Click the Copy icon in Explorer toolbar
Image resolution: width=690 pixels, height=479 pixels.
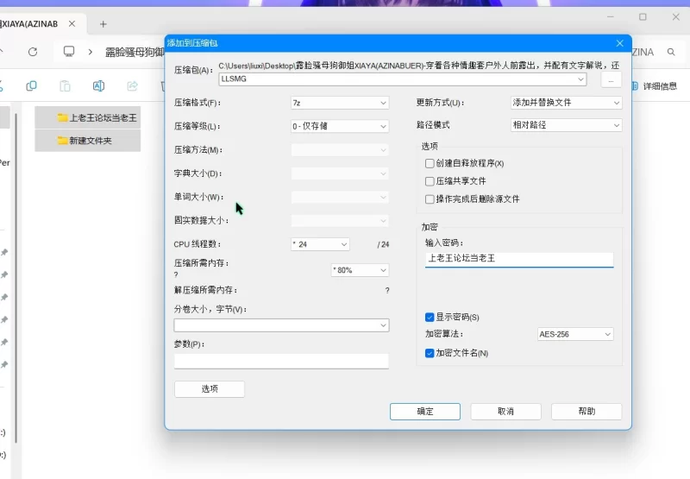tap(31, 85)
